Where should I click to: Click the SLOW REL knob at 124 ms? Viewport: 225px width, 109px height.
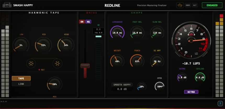point(157,33)
